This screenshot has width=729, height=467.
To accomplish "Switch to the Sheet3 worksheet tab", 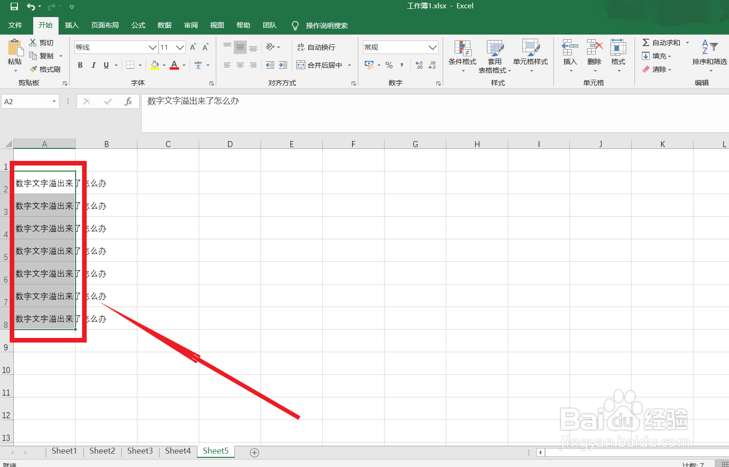I will pos(140,451).
